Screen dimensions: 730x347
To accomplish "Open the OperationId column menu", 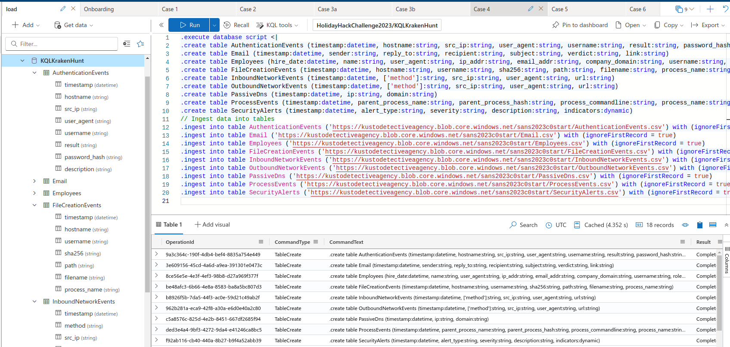I will [261, 242].
